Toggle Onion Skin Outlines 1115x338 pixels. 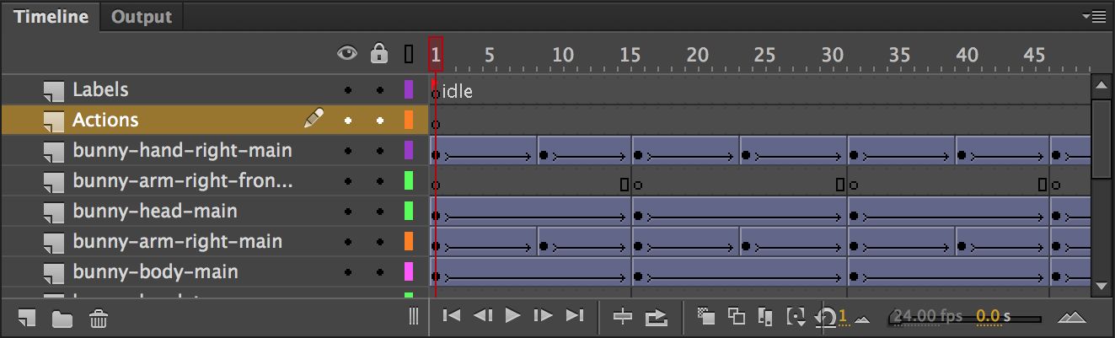click(737, 316)
